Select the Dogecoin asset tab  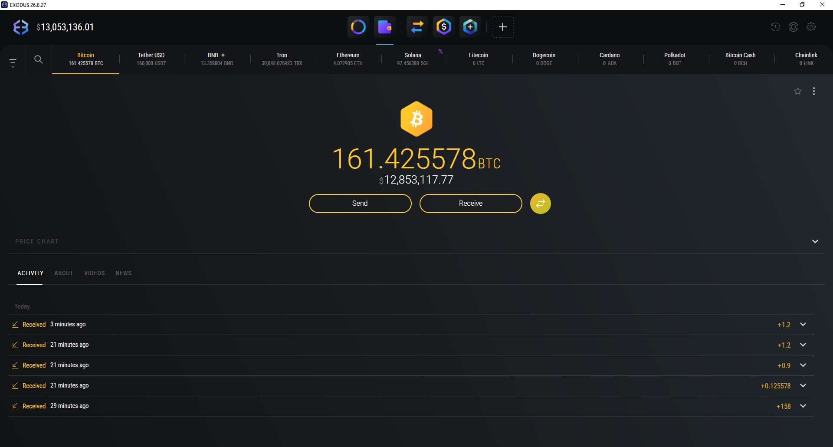544,59
